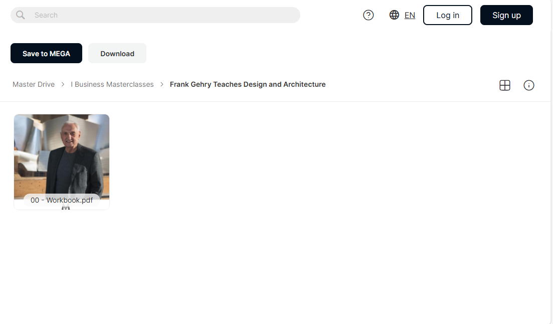553x324 pixels.
Task: Select the 00 - Workbook.pdf file name
Action: 62,200
